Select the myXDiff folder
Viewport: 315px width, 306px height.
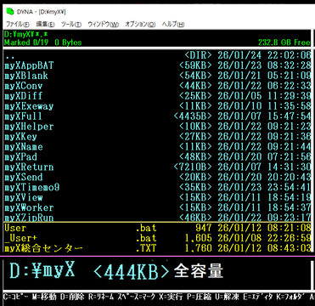[157, 96]
